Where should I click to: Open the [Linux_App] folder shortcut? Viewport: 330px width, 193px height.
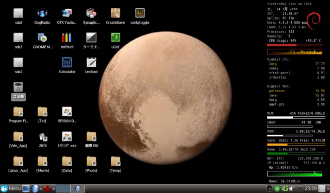tap(19, 161)
